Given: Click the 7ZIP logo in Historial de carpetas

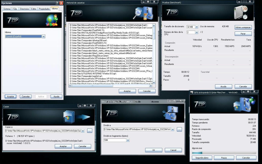Looking at the screenshot, I should coord(76,13).
